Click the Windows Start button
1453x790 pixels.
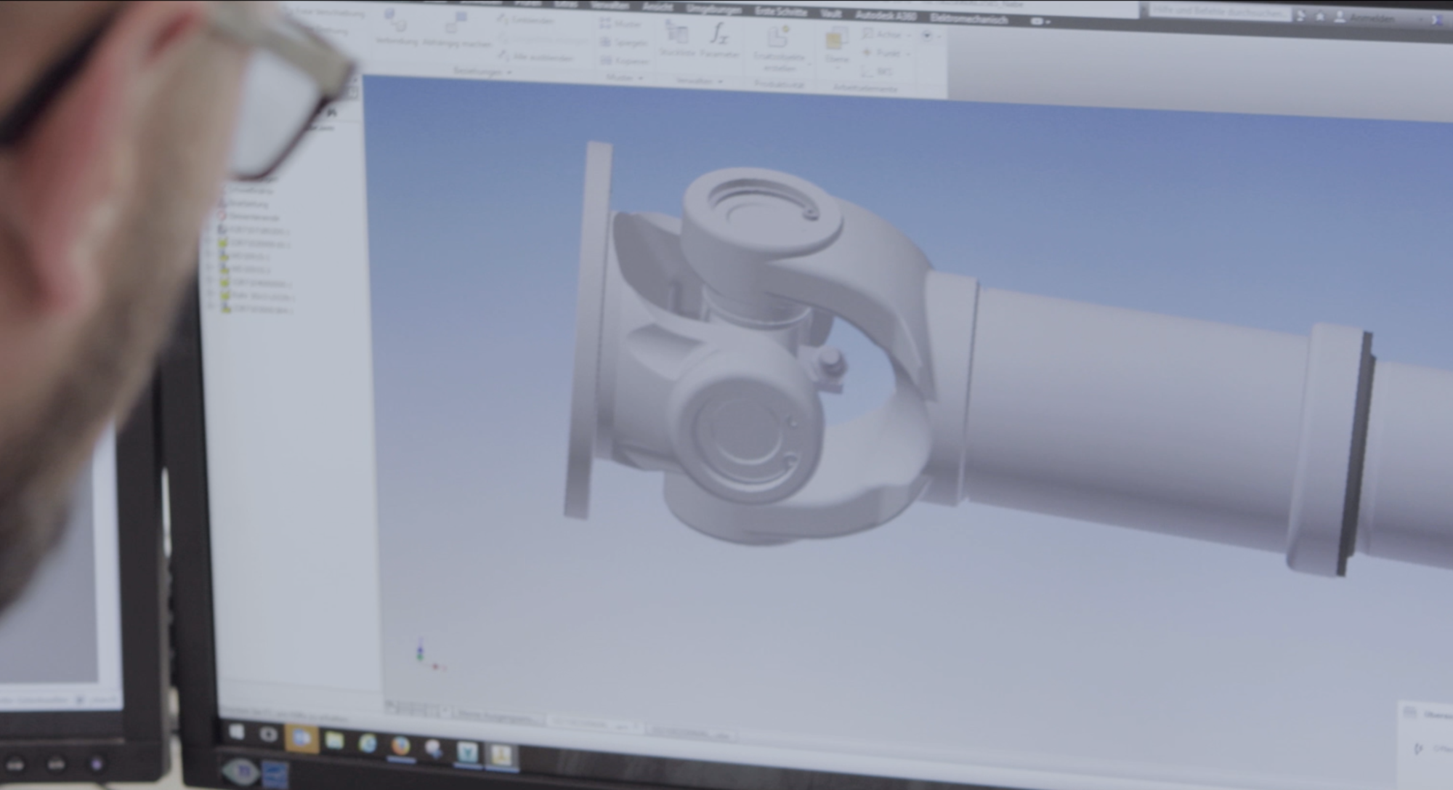pyautogui.click(x=236, y=733)
